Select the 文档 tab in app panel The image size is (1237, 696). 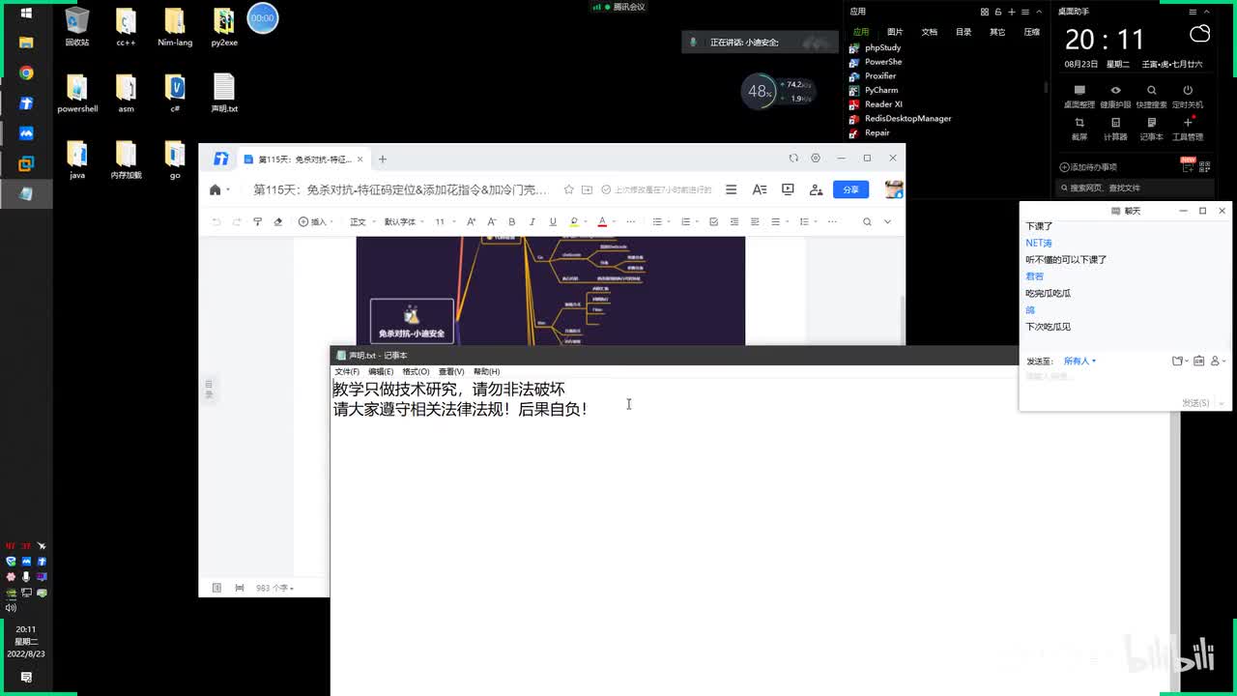(929, 32)
